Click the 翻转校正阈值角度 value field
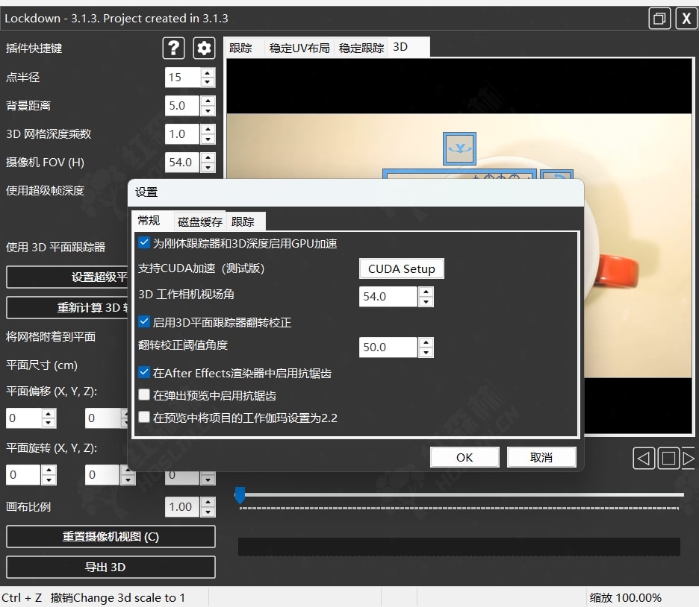 [x=388, y=347]
